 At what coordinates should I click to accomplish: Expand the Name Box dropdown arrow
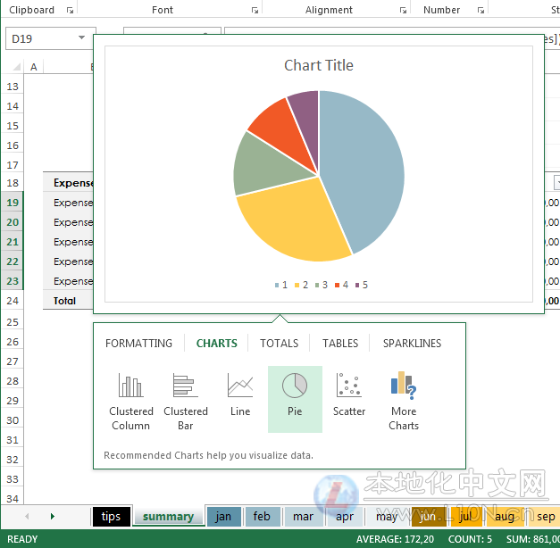82,38
